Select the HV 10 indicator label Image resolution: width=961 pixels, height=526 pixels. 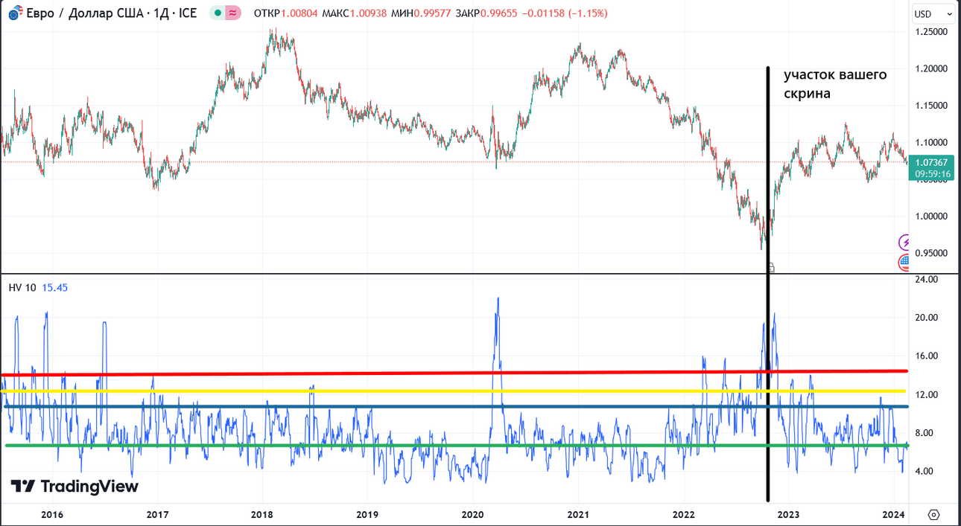click(22, 288)
